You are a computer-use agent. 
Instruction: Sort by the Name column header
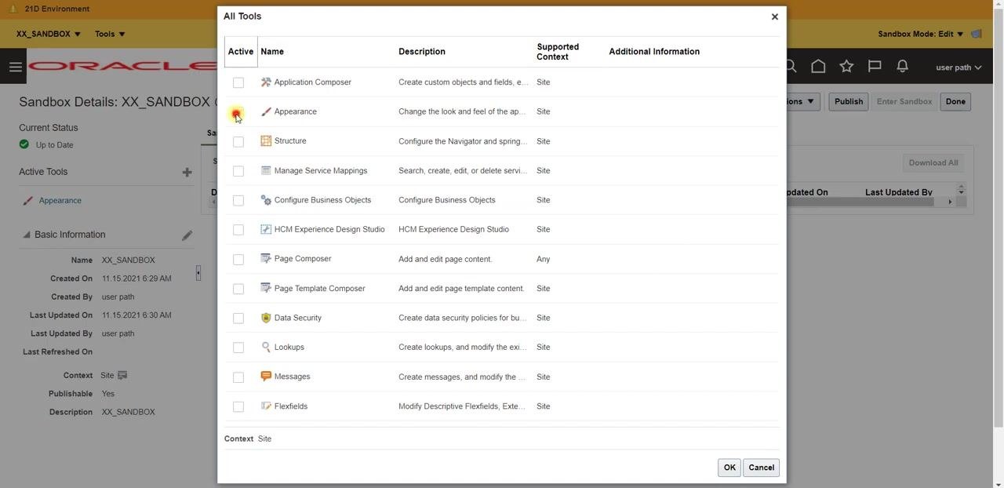pos(272,52)
